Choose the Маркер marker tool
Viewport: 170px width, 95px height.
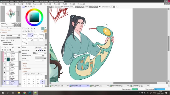pyautogui.click(x=25, y=39)
